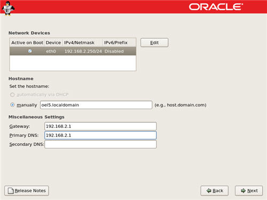Click the Gateway label
Screen dimensions: 267x200
(x=20, y=126)
